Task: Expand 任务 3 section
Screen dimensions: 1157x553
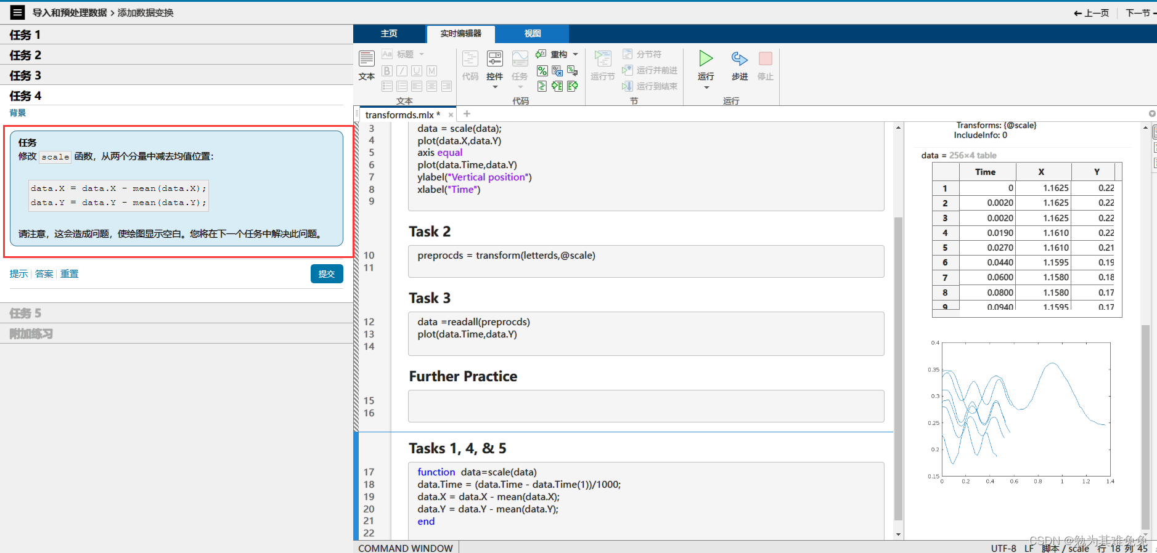Action: (x=176, y=75)
